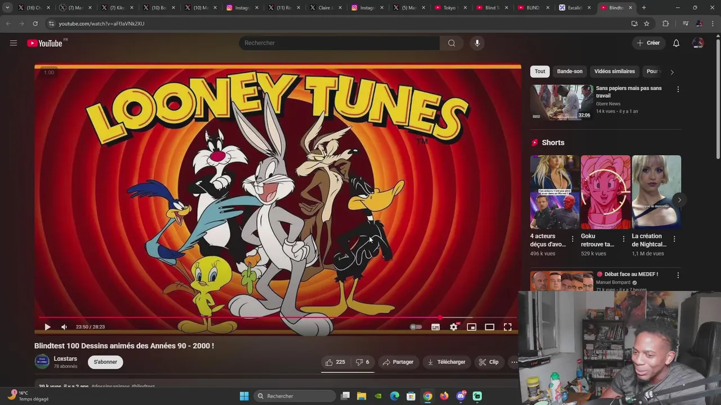The image size is (721, 405).
Task: Open File Explorer from taskbar
Action: coord(362,396)
